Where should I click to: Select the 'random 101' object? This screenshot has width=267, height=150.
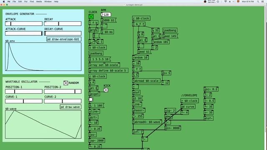(160, 42)
